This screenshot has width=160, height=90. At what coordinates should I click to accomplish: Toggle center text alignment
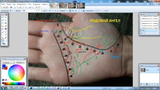73,10
